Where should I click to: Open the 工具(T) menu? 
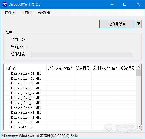pos(27,13)
